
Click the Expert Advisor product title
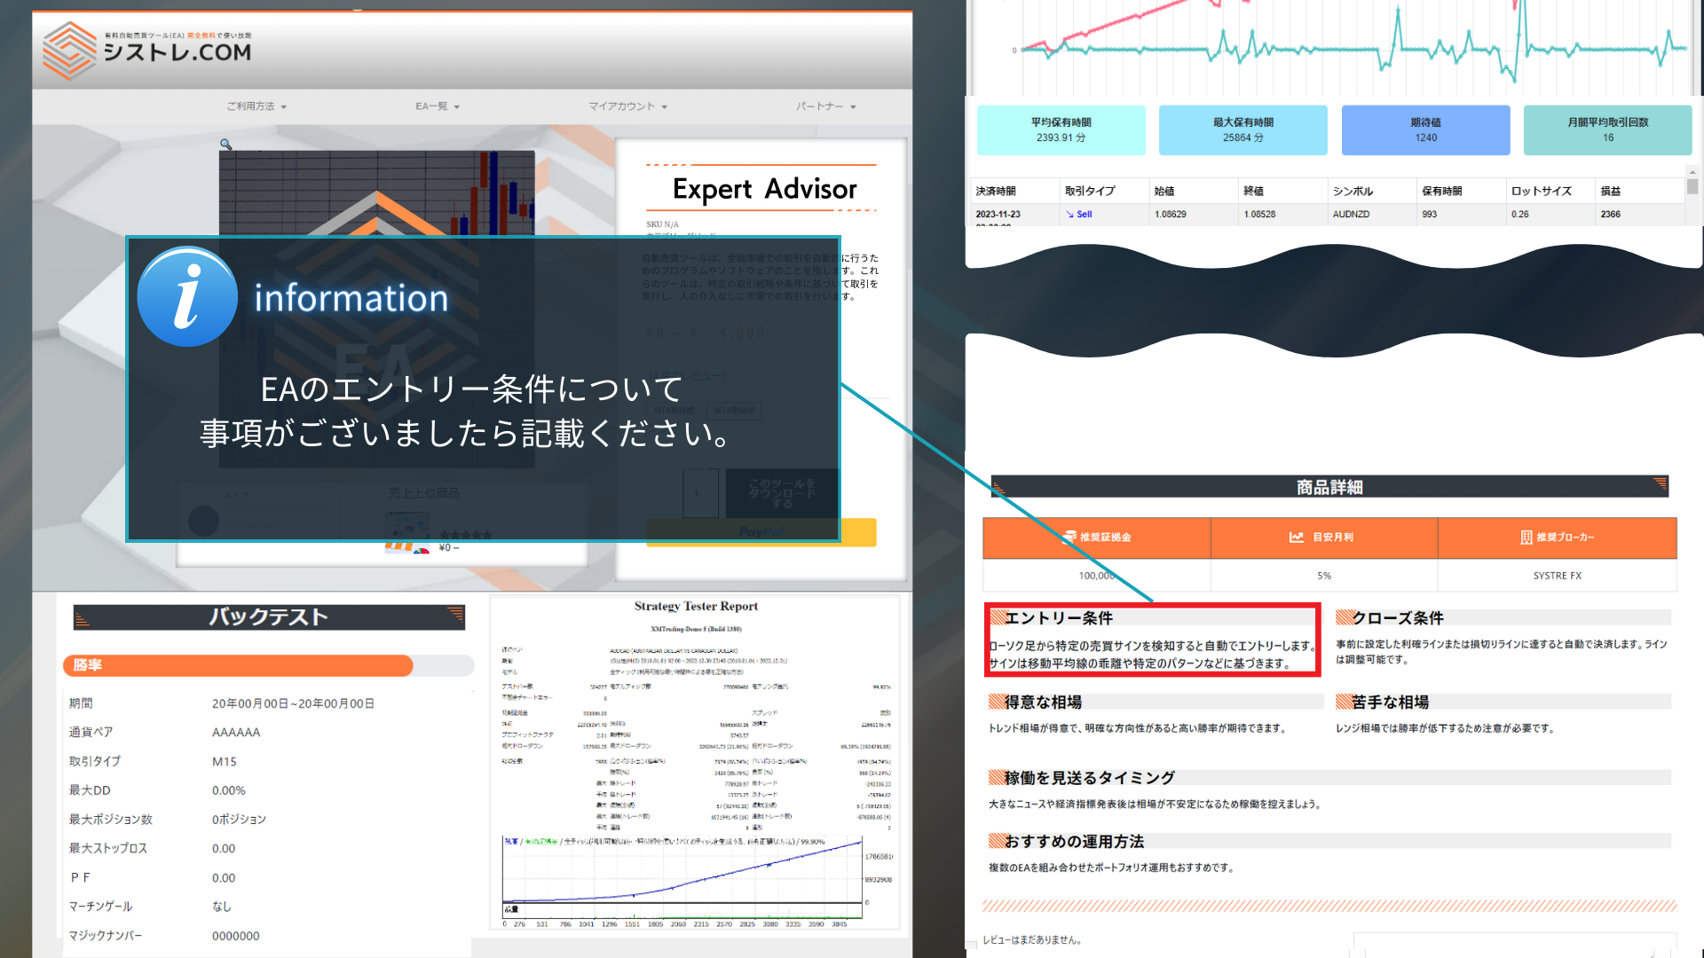[765, 189]
